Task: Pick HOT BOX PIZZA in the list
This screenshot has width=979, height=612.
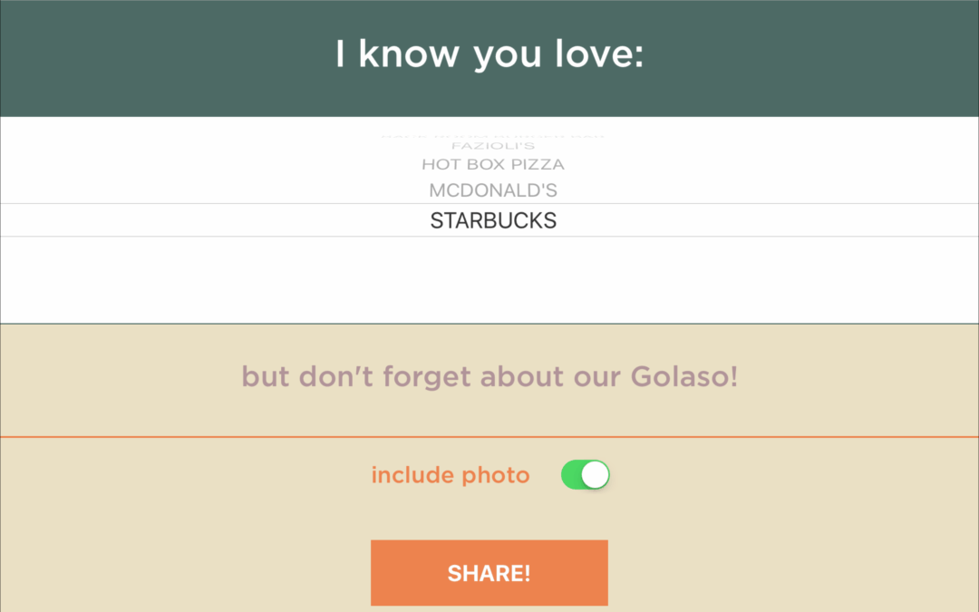Action: click(493, 164)
